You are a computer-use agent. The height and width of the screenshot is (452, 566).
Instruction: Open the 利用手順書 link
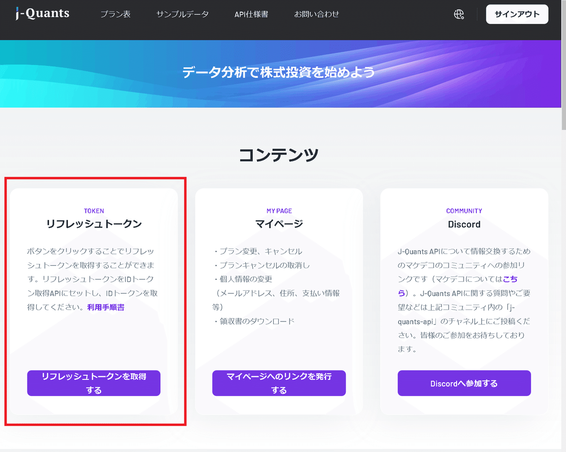point(106,307)
